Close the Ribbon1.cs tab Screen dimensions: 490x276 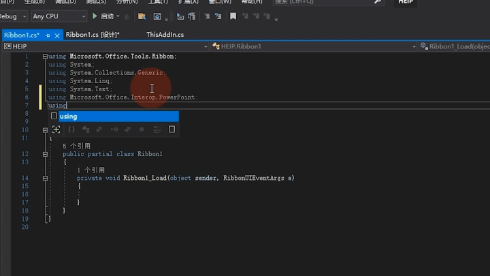57,35
